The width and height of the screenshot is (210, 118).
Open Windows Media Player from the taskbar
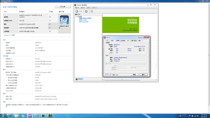23,116
